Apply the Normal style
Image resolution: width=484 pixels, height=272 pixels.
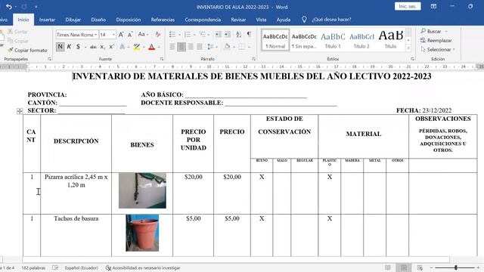tap(275, 40)
